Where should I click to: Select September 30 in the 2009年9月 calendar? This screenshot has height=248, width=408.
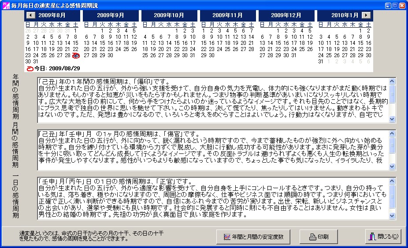110,55
